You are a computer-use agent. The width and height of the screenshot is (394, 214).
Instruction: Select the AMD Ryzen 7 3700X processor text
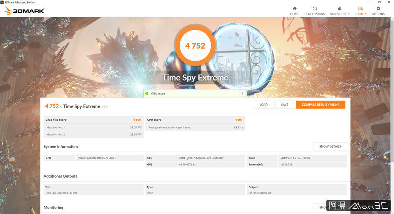[x=201, y=158]
